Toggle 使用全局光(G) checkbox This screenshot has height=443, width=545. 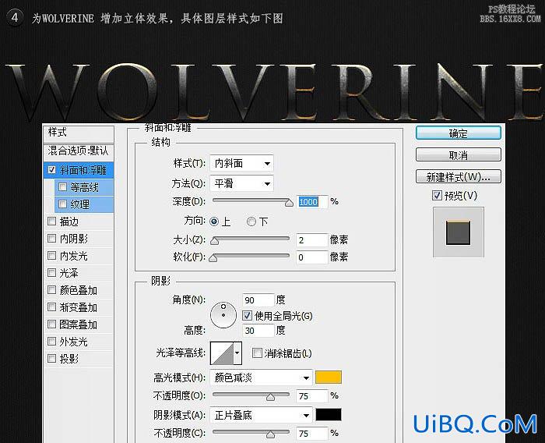247,316
